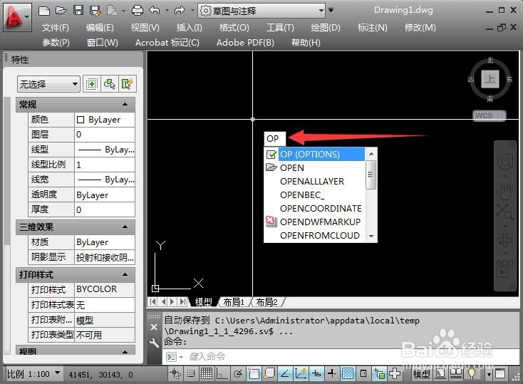Image resolution: width=523 pixels, height=384 pixels.
Task: Open the recent commands dropdown in command line
Action: point(181,358)
